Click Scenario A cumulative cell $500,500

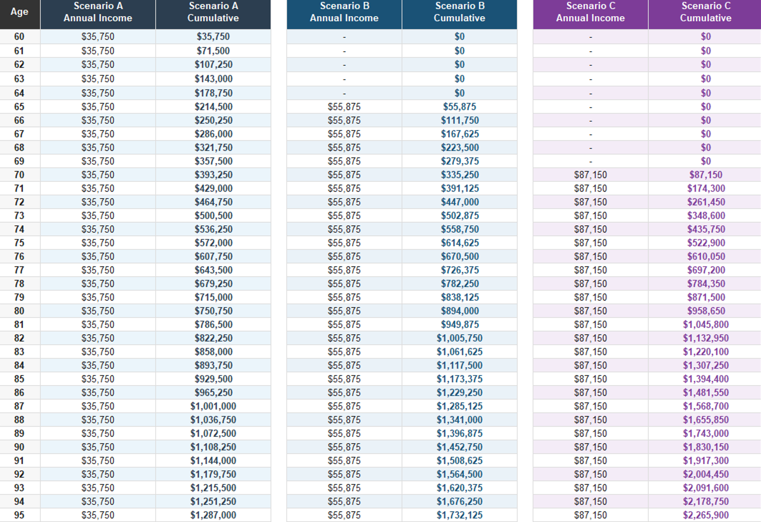coord(213,216)
